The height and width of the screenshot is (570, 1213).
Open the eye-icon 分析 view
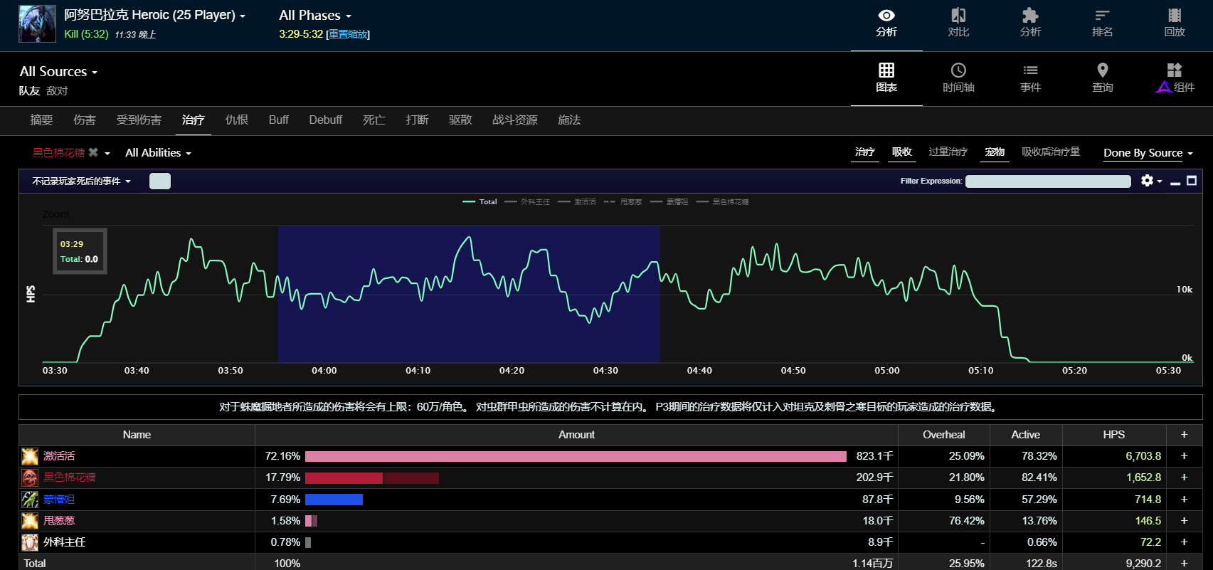point(886,23)
